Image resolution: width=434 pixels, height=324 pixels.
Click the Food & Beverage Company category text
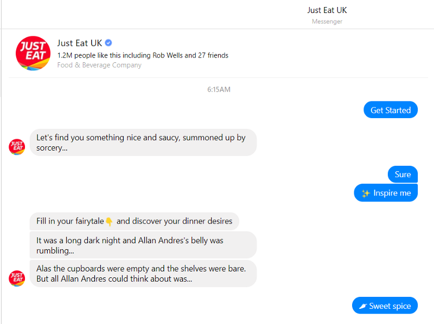pyautogui.click(x=99, y=64)
